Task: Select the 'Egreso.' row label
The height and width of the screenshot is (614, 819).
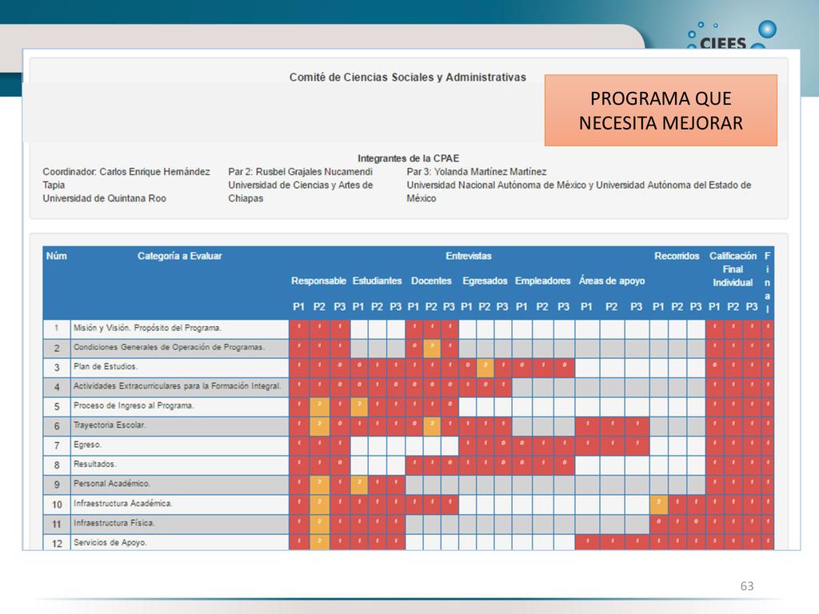Action: [x=87, y=445]
